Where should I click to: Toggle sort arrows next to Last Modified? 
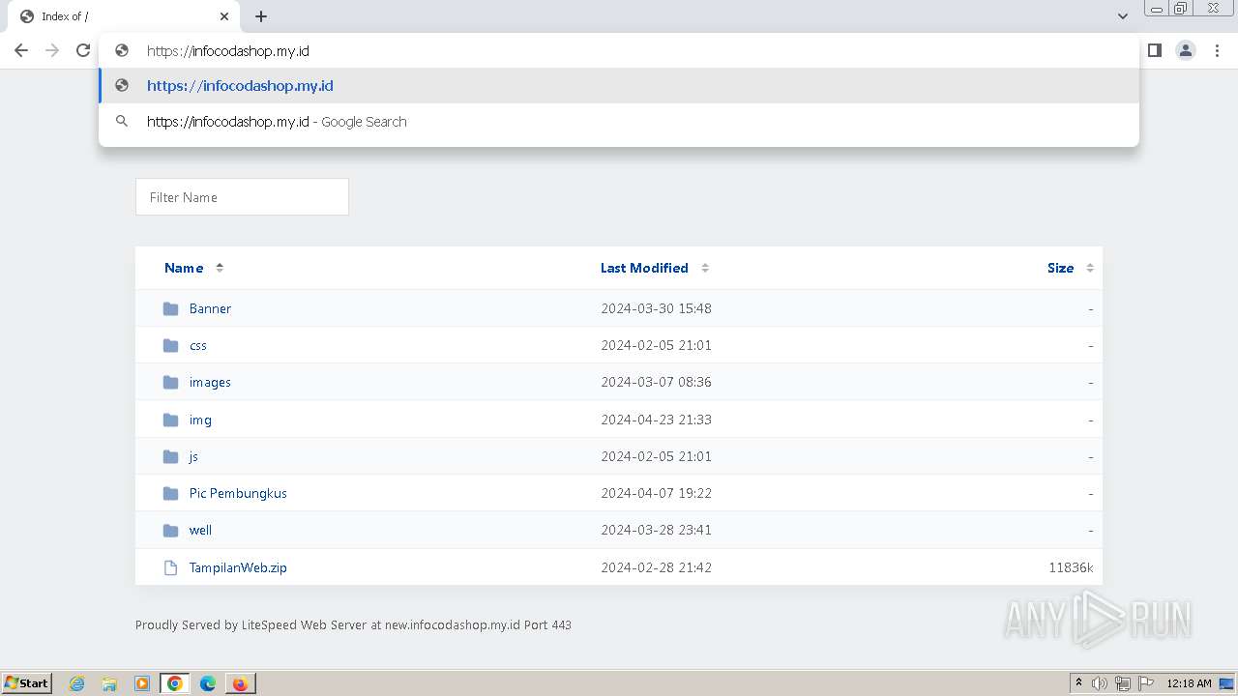pos(705,268)
